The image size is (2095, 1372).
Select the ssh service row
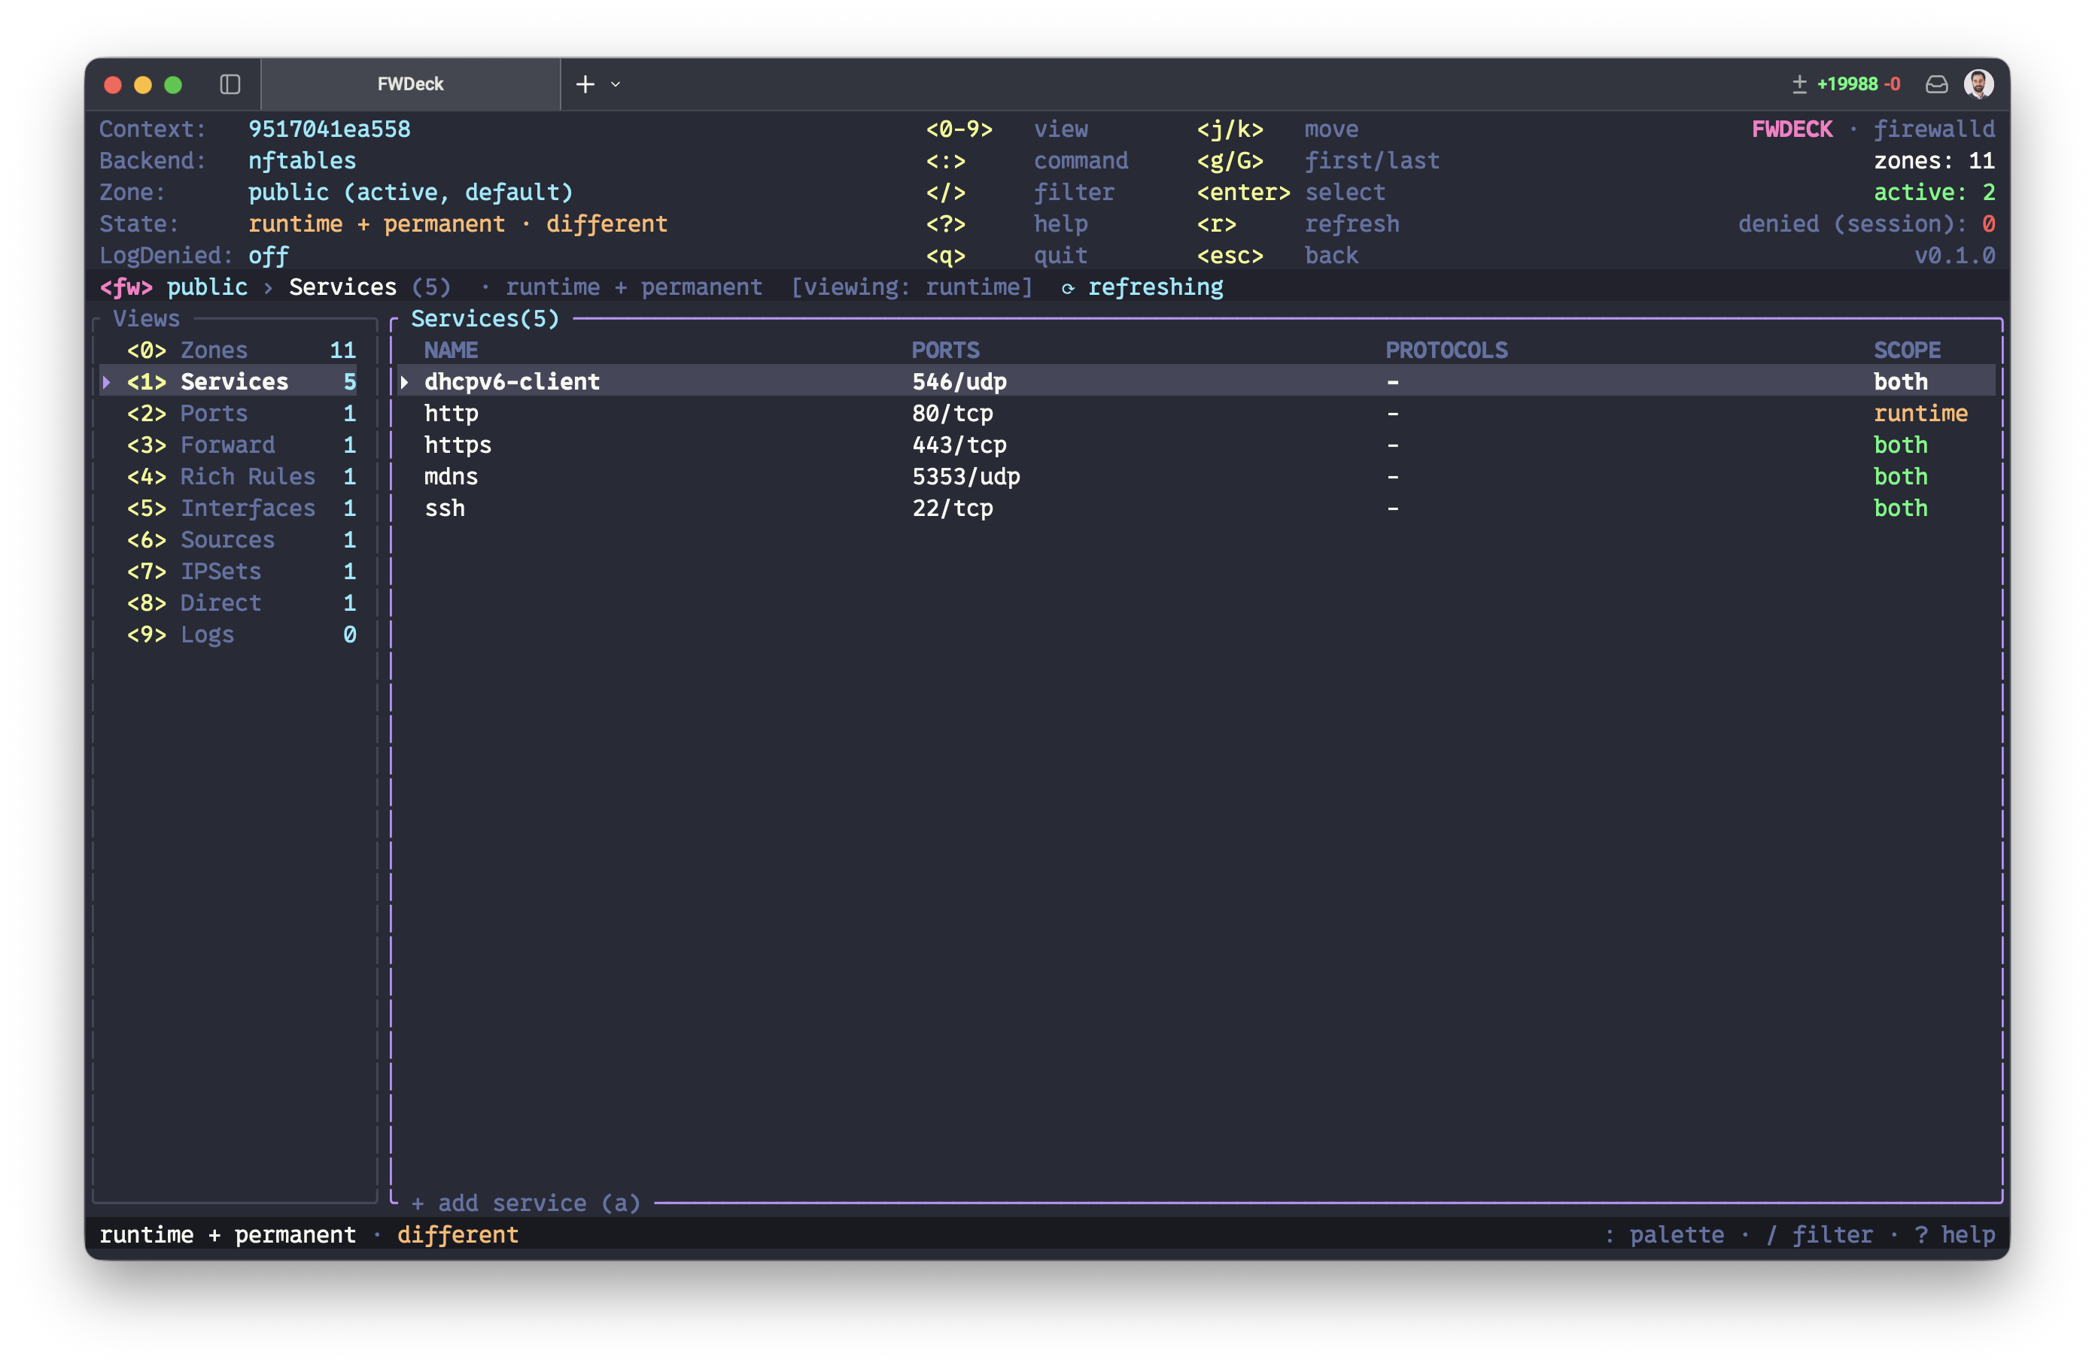pos(1196,508)
